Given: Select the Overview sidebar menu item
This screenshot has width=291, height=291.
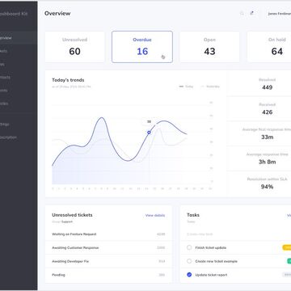Looking at the screenshot, I should pos(19,38).
